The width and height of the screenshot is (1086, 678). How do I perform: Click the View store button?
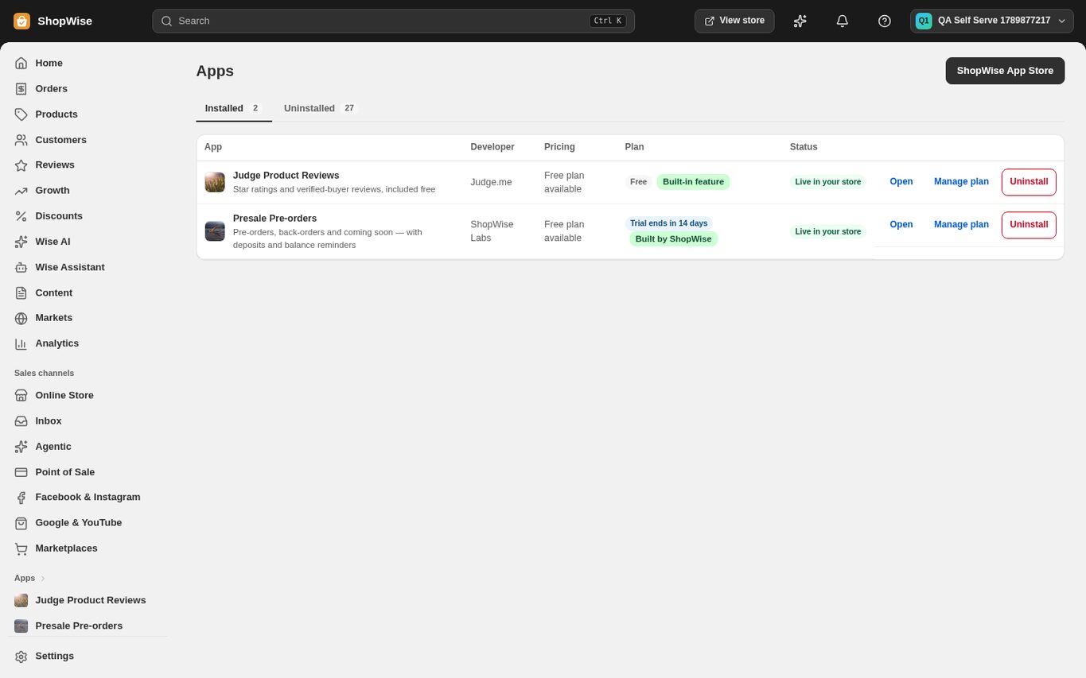click(x=734, y=21)
